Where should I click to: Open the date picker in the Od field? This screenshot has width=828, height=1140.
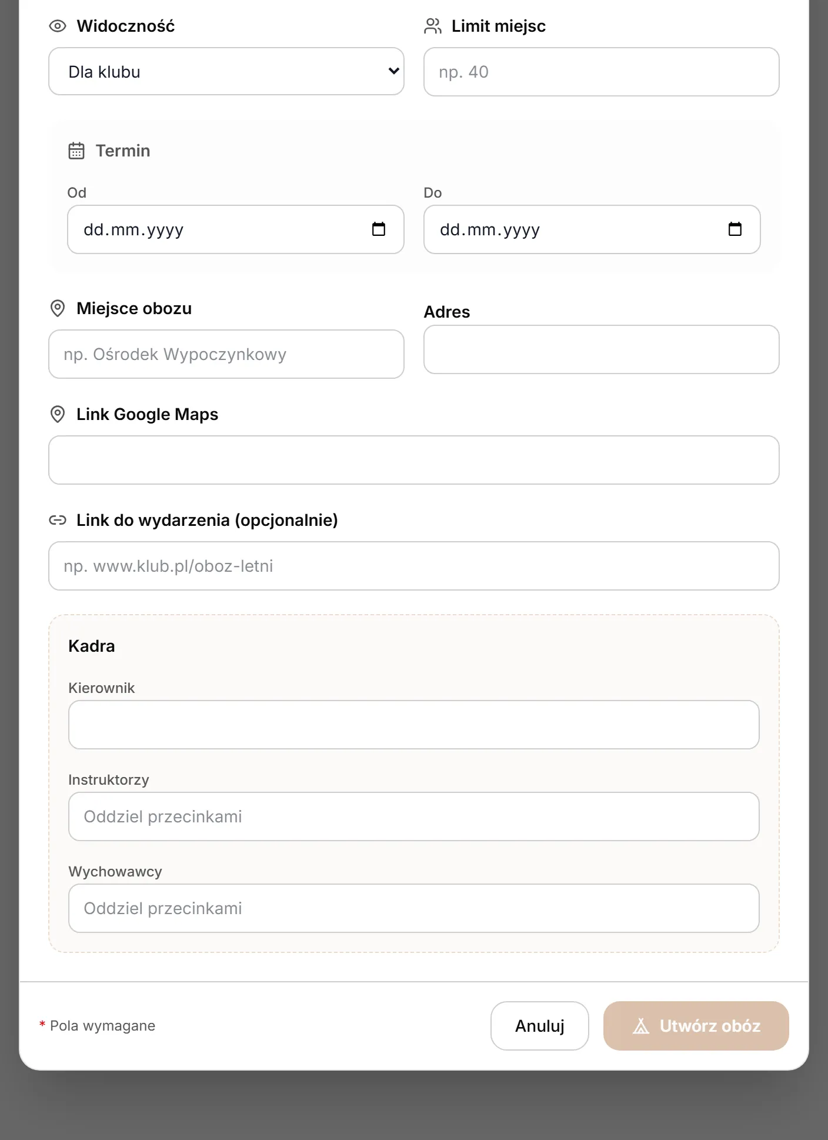coord(379,229)
